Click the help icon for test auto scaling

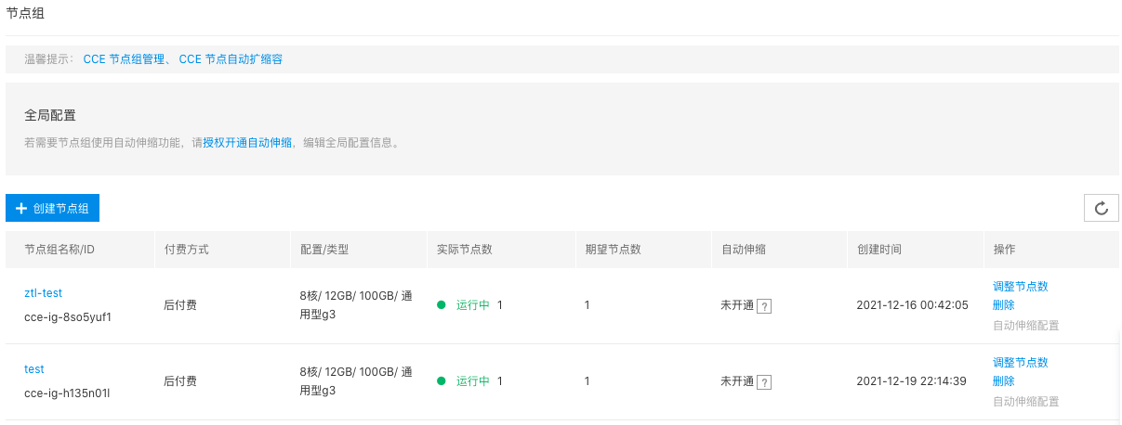[763, 381]
